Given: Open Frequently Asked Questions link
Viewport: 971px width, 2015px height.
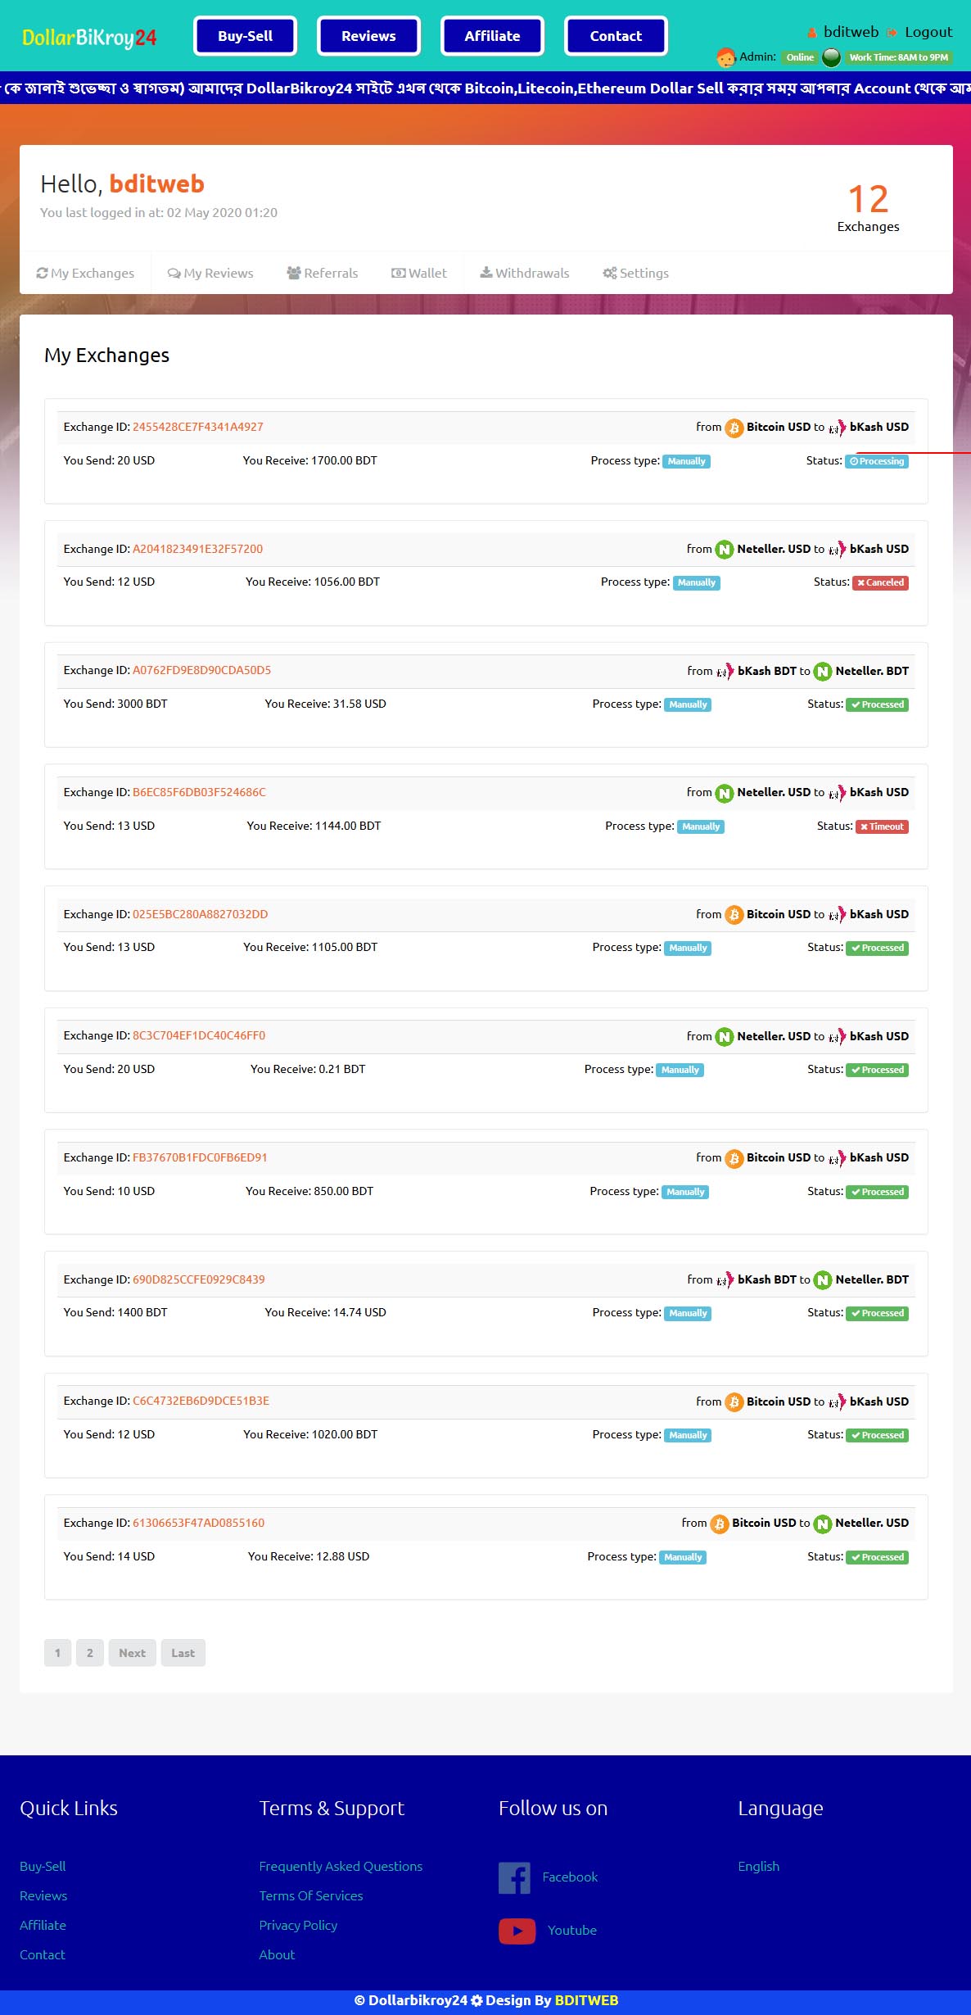Looking at the screenshot, I should [341, 1866].
